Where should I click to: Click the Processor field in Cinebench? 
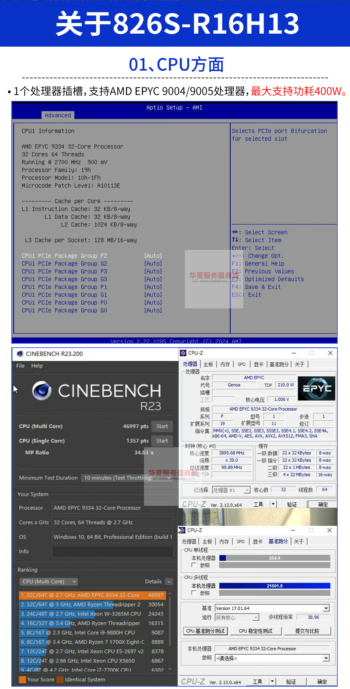[112, 508]
